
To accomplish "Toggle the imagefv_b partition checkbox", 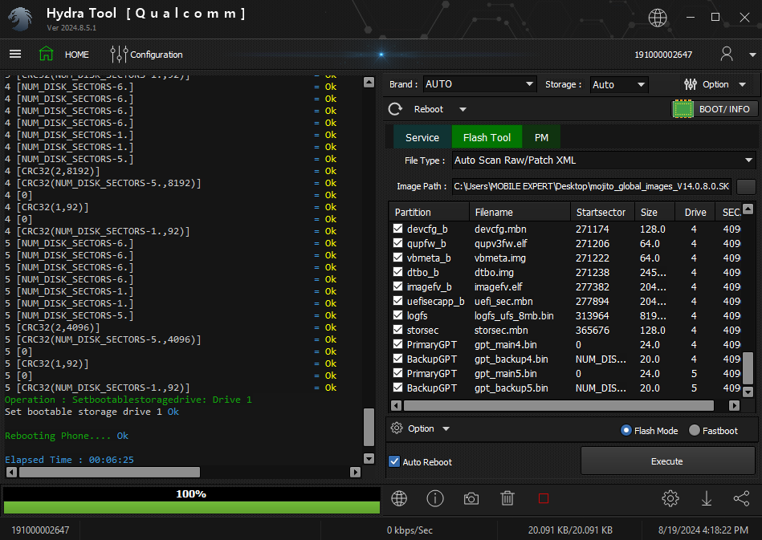I will tap(398, 286).
